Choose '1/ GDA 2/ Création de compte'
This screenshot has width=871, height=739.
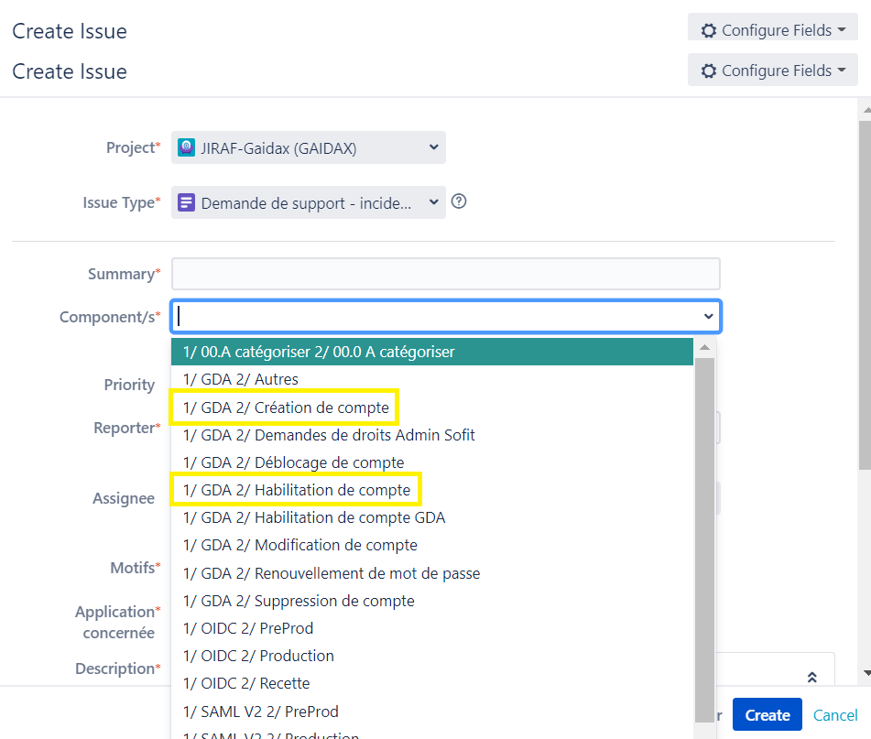[432, 408]
